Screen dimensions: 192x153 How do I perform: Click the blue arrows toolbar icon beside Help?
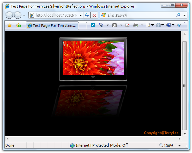pos(179,25)
